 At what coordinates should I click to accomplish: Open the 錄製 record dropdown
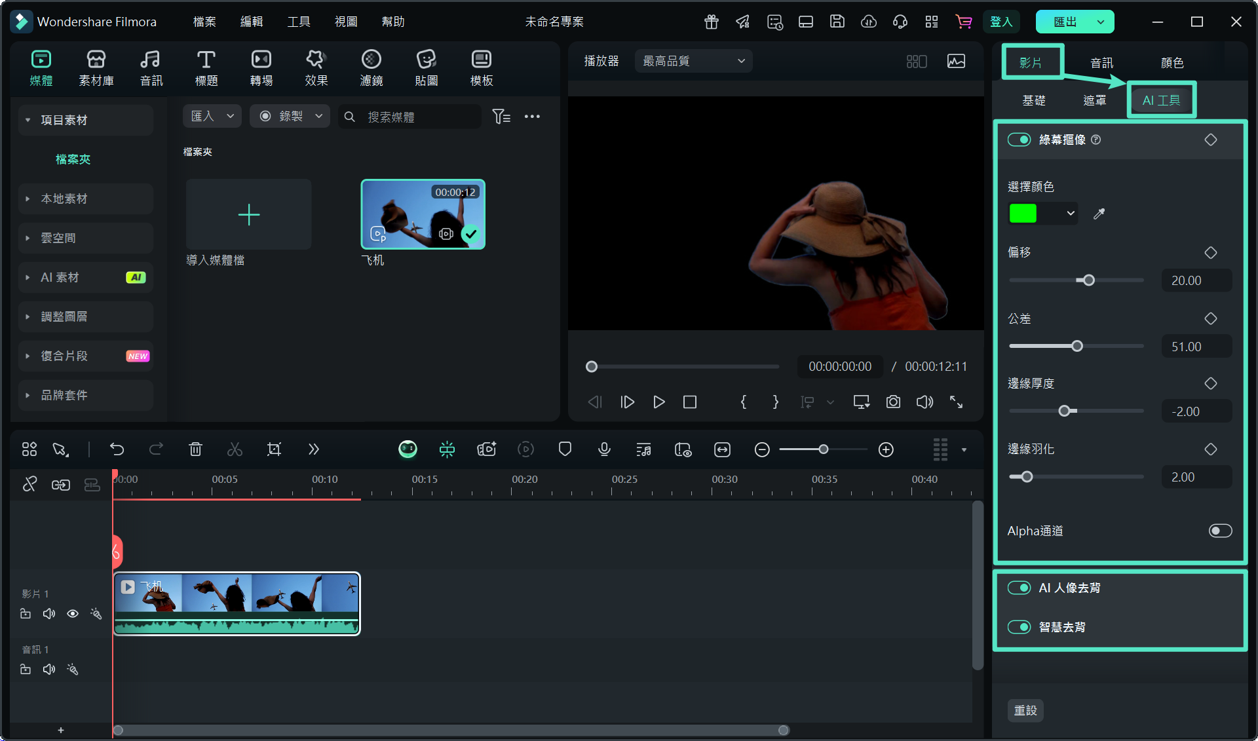pyautogui.click(x=291, y=116)
